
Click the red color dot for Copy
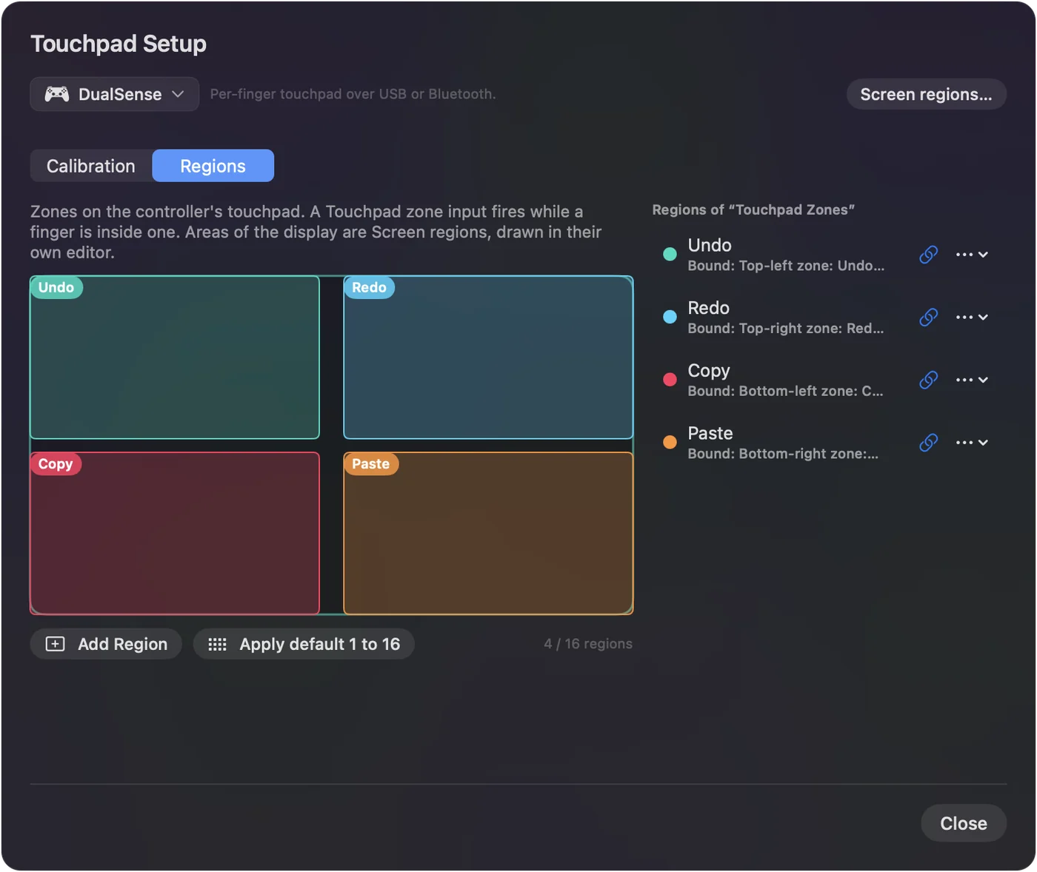click(670, 380)
